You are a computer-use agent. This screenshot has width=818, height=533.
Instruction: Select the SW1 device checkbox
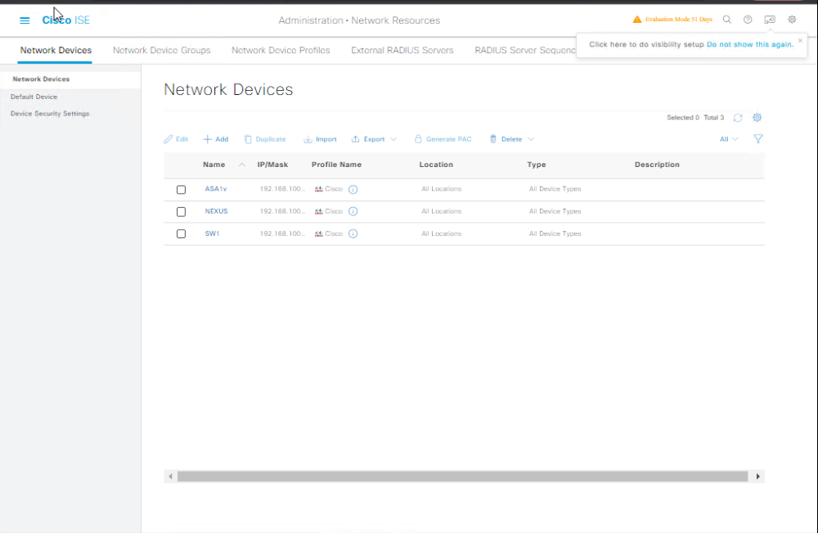tap(181, 234)
